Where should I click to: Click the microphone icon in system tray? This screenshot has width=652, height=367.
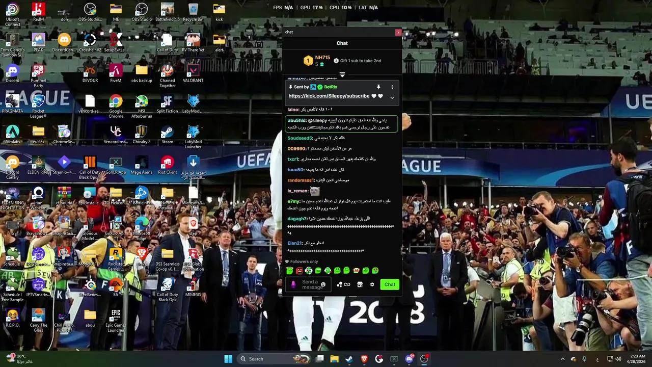pyautogui.click(x=584, y=359)
